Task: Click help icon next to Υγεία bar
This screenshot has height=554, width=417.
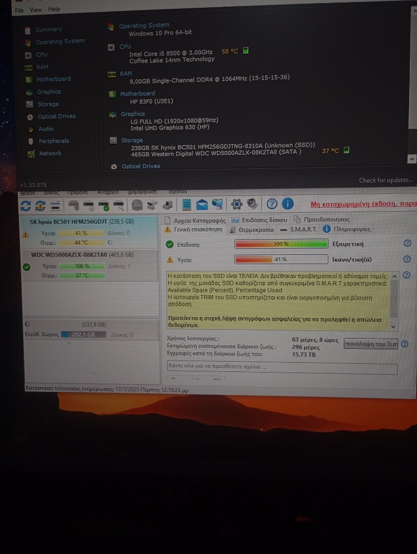Action: tap(407, 259)
